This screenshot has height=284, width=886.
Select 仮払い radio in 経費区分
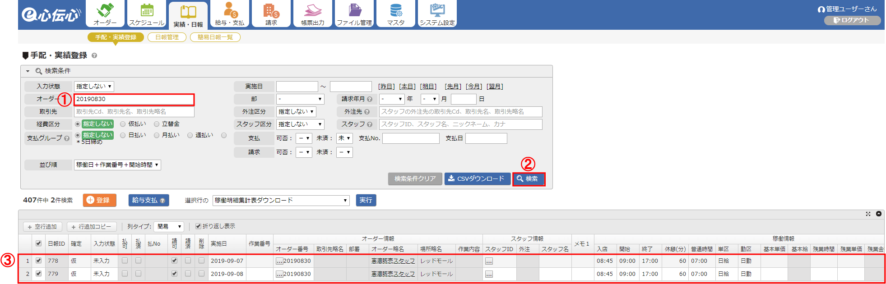click(123, 124)
